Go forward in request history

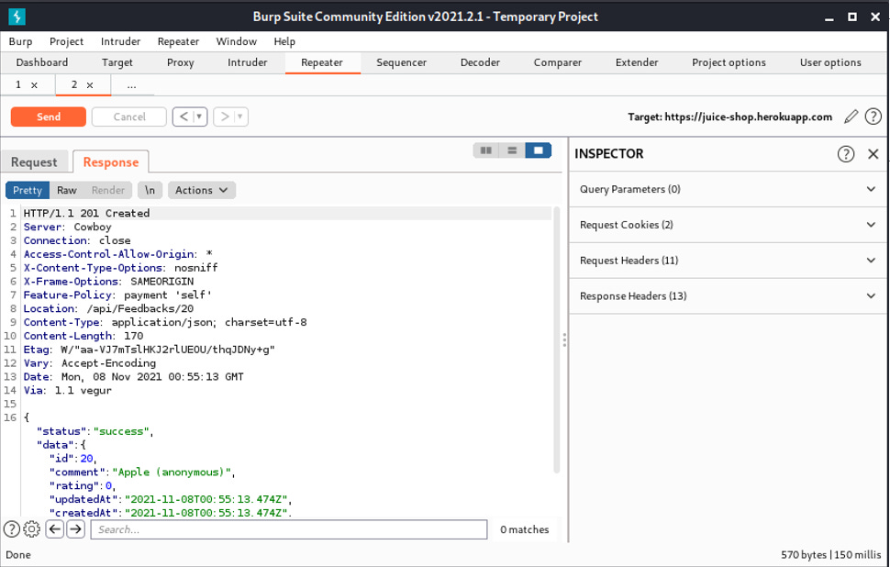225,117
